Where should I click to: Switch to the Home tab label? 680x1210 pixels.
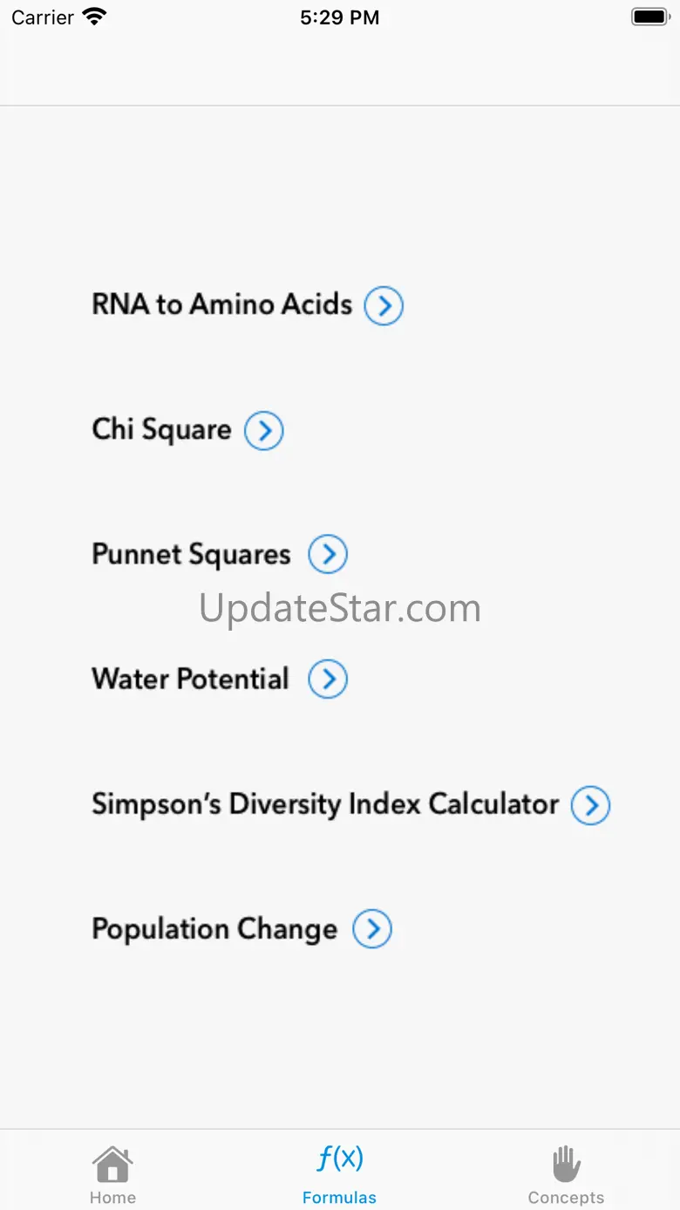(112, 1198)
